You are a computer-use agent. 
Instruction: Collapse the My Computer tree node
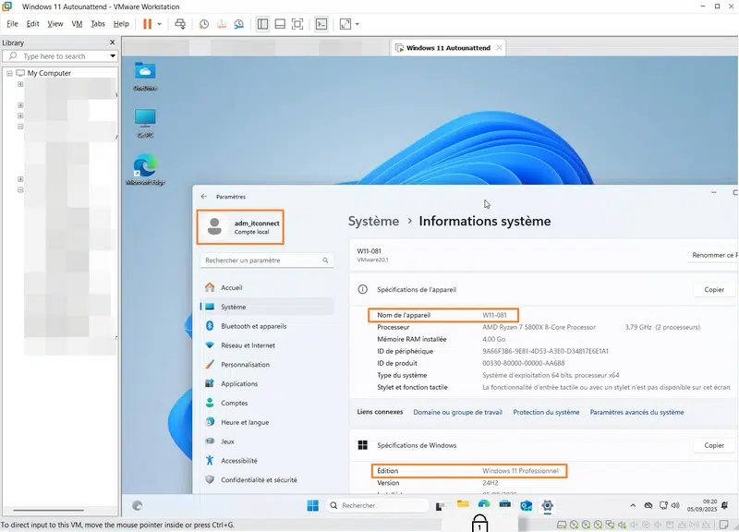point(9,73)
